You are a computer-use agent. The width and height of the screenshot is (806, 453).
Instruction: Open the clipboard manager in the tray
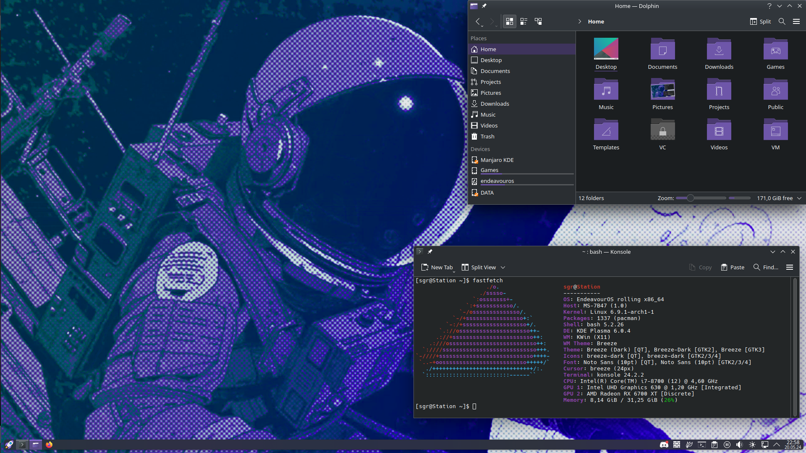(714, 445)
